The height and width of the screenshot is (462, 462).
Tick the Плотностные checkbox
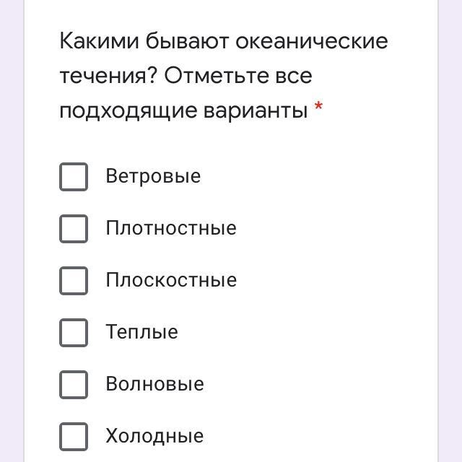click(x=74, y=229)
